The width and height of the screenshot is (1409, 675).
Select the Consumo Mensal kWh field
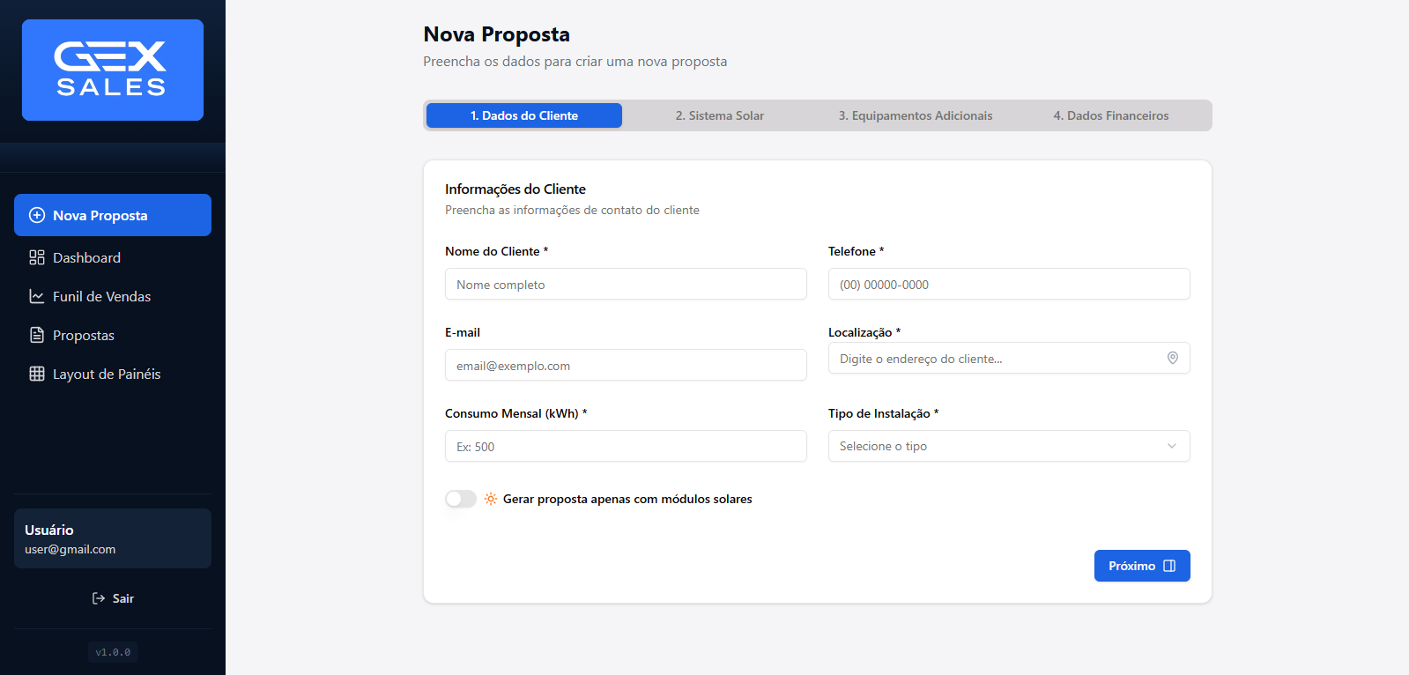tap(626, 446)
